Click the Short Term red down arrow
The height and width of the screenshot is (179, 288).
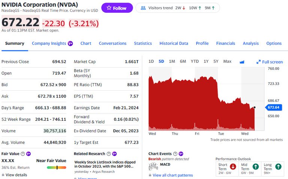click(x=233, y=167)
